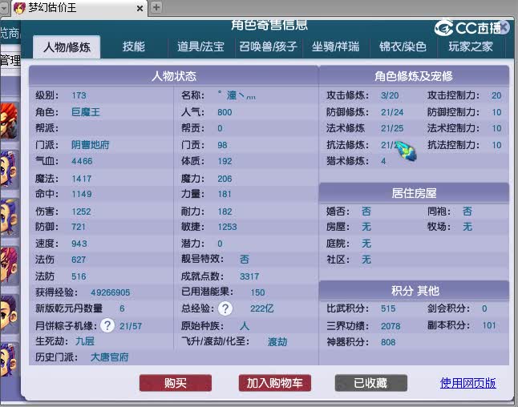Switch to the 人物/修炼 tab
The height and width of the screenshot is (407, 518).
click(x=67, y=47)
